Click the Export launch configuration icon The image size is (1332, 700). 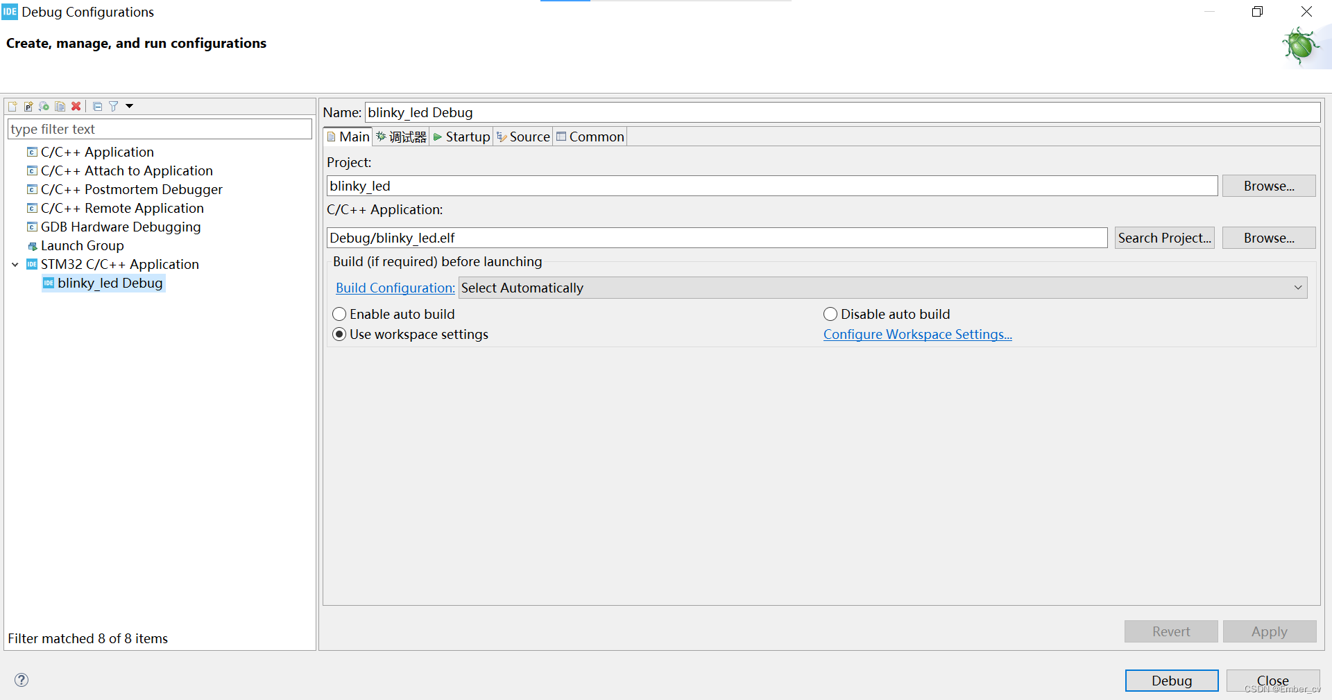[x=44, y=106]
